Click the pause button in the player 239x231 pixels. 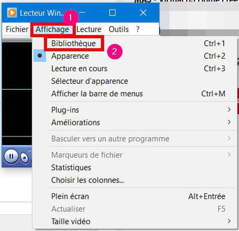(11, 157)
